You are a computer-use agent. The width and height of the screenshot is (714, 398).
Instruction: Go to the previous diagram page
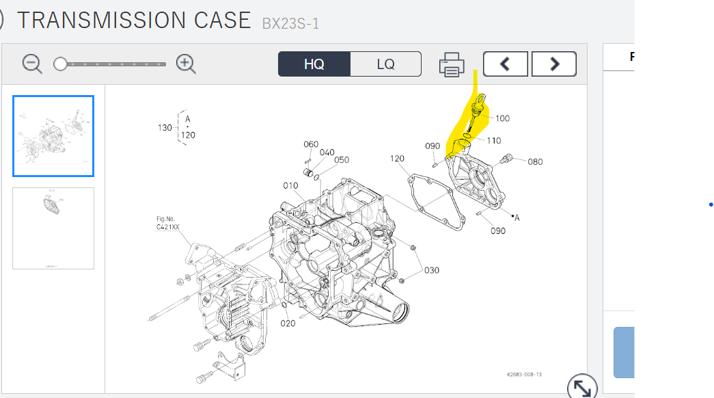coord(505,64)
